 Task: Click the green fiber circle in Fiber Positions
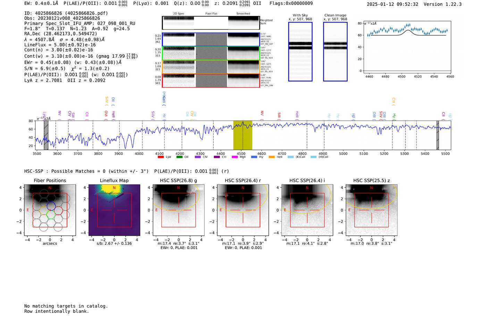[51, 215]
